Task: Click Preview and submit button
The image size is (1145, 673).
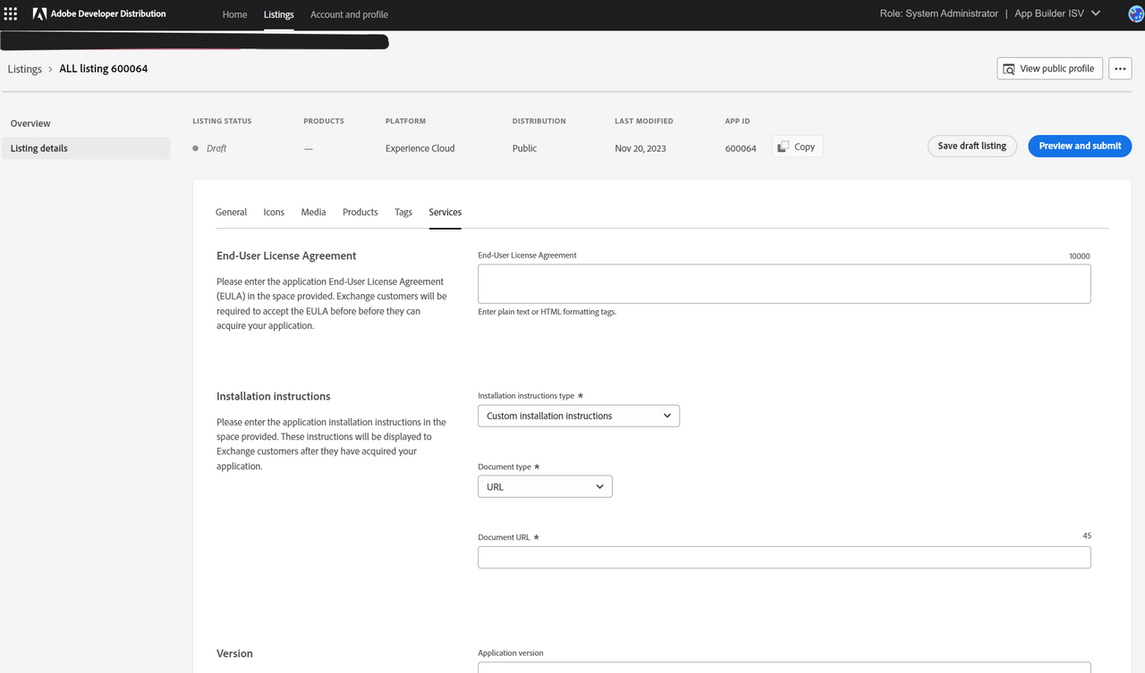Action: coord(1080,146)
